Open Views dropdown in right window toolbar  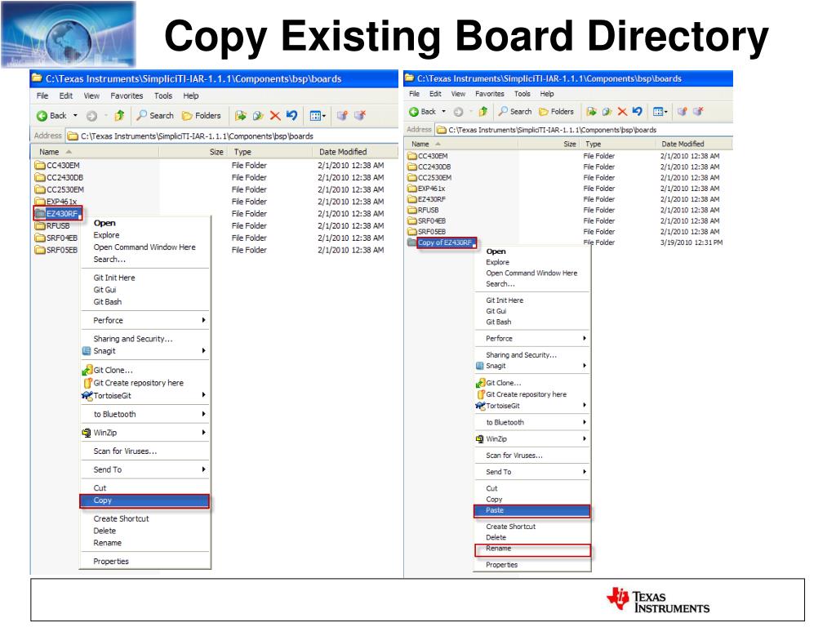(660, 111)
